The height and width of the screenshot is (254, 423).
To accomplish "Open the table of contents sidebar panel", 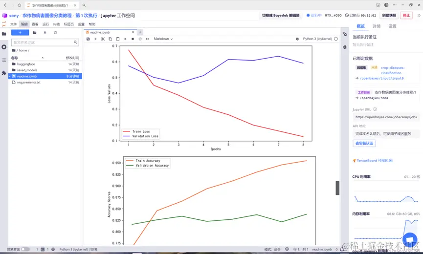I will point(4,60).
